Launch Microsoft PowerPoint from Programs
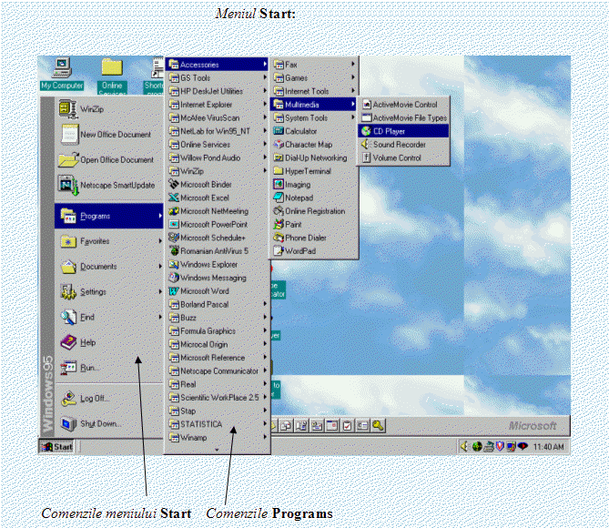The image size is (609, 528). click(x=218, y=225)
